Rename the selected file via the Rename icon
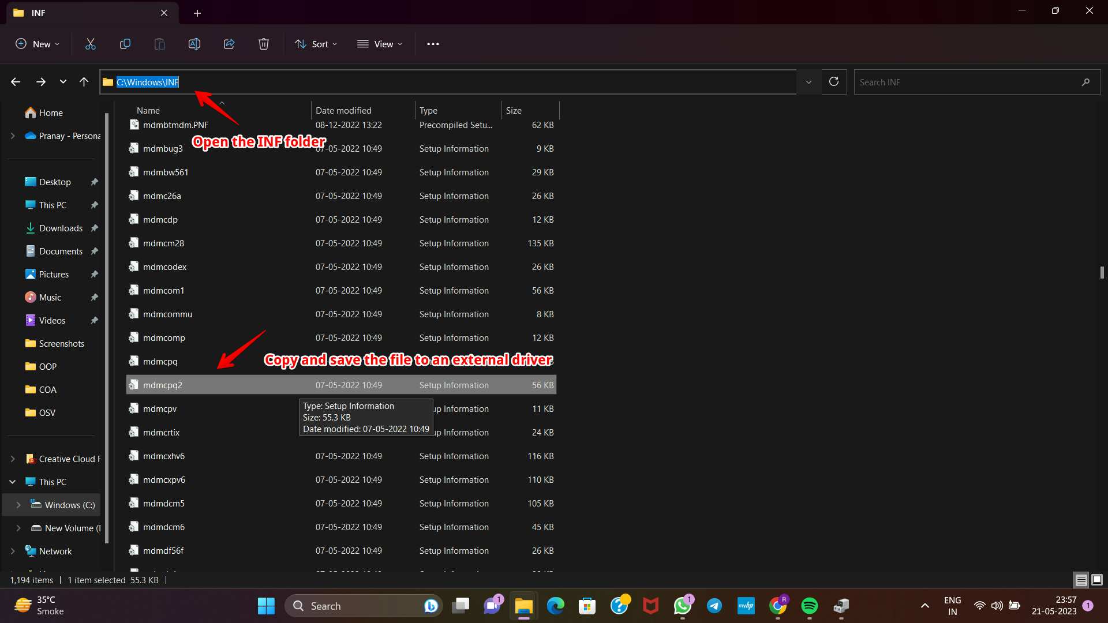 click(194, 44)
